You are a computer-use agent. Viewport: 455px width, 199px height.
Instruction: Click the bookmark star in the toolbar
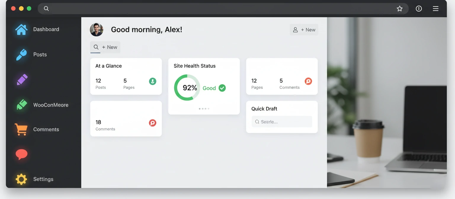(x=400, y=9)
